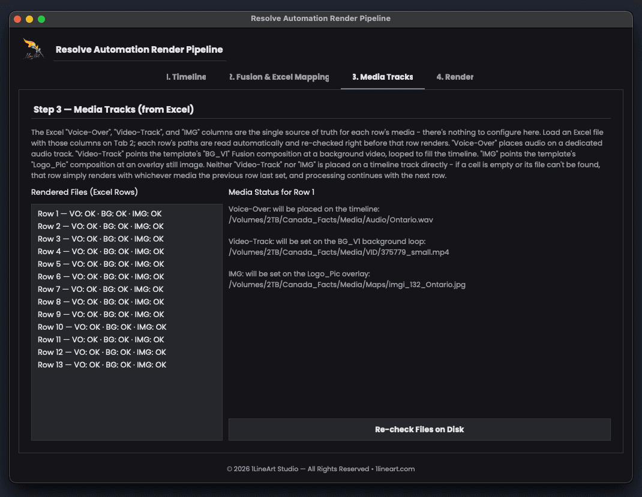
Task: Select Row 9 in the rendered files list
Action: (127, 315)
